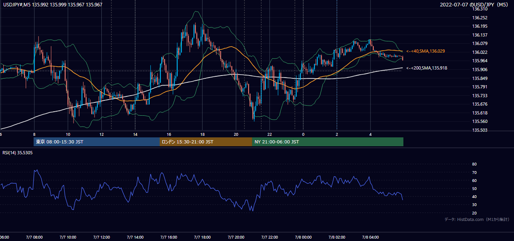Click hour tick 18 below the price chart
514x241 pixels.
[203, 135]
